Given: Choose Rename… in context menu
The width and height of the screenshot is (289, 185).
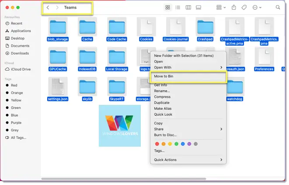Looking at the screenshot, I should pyautogui.click(x=188, y=91).
